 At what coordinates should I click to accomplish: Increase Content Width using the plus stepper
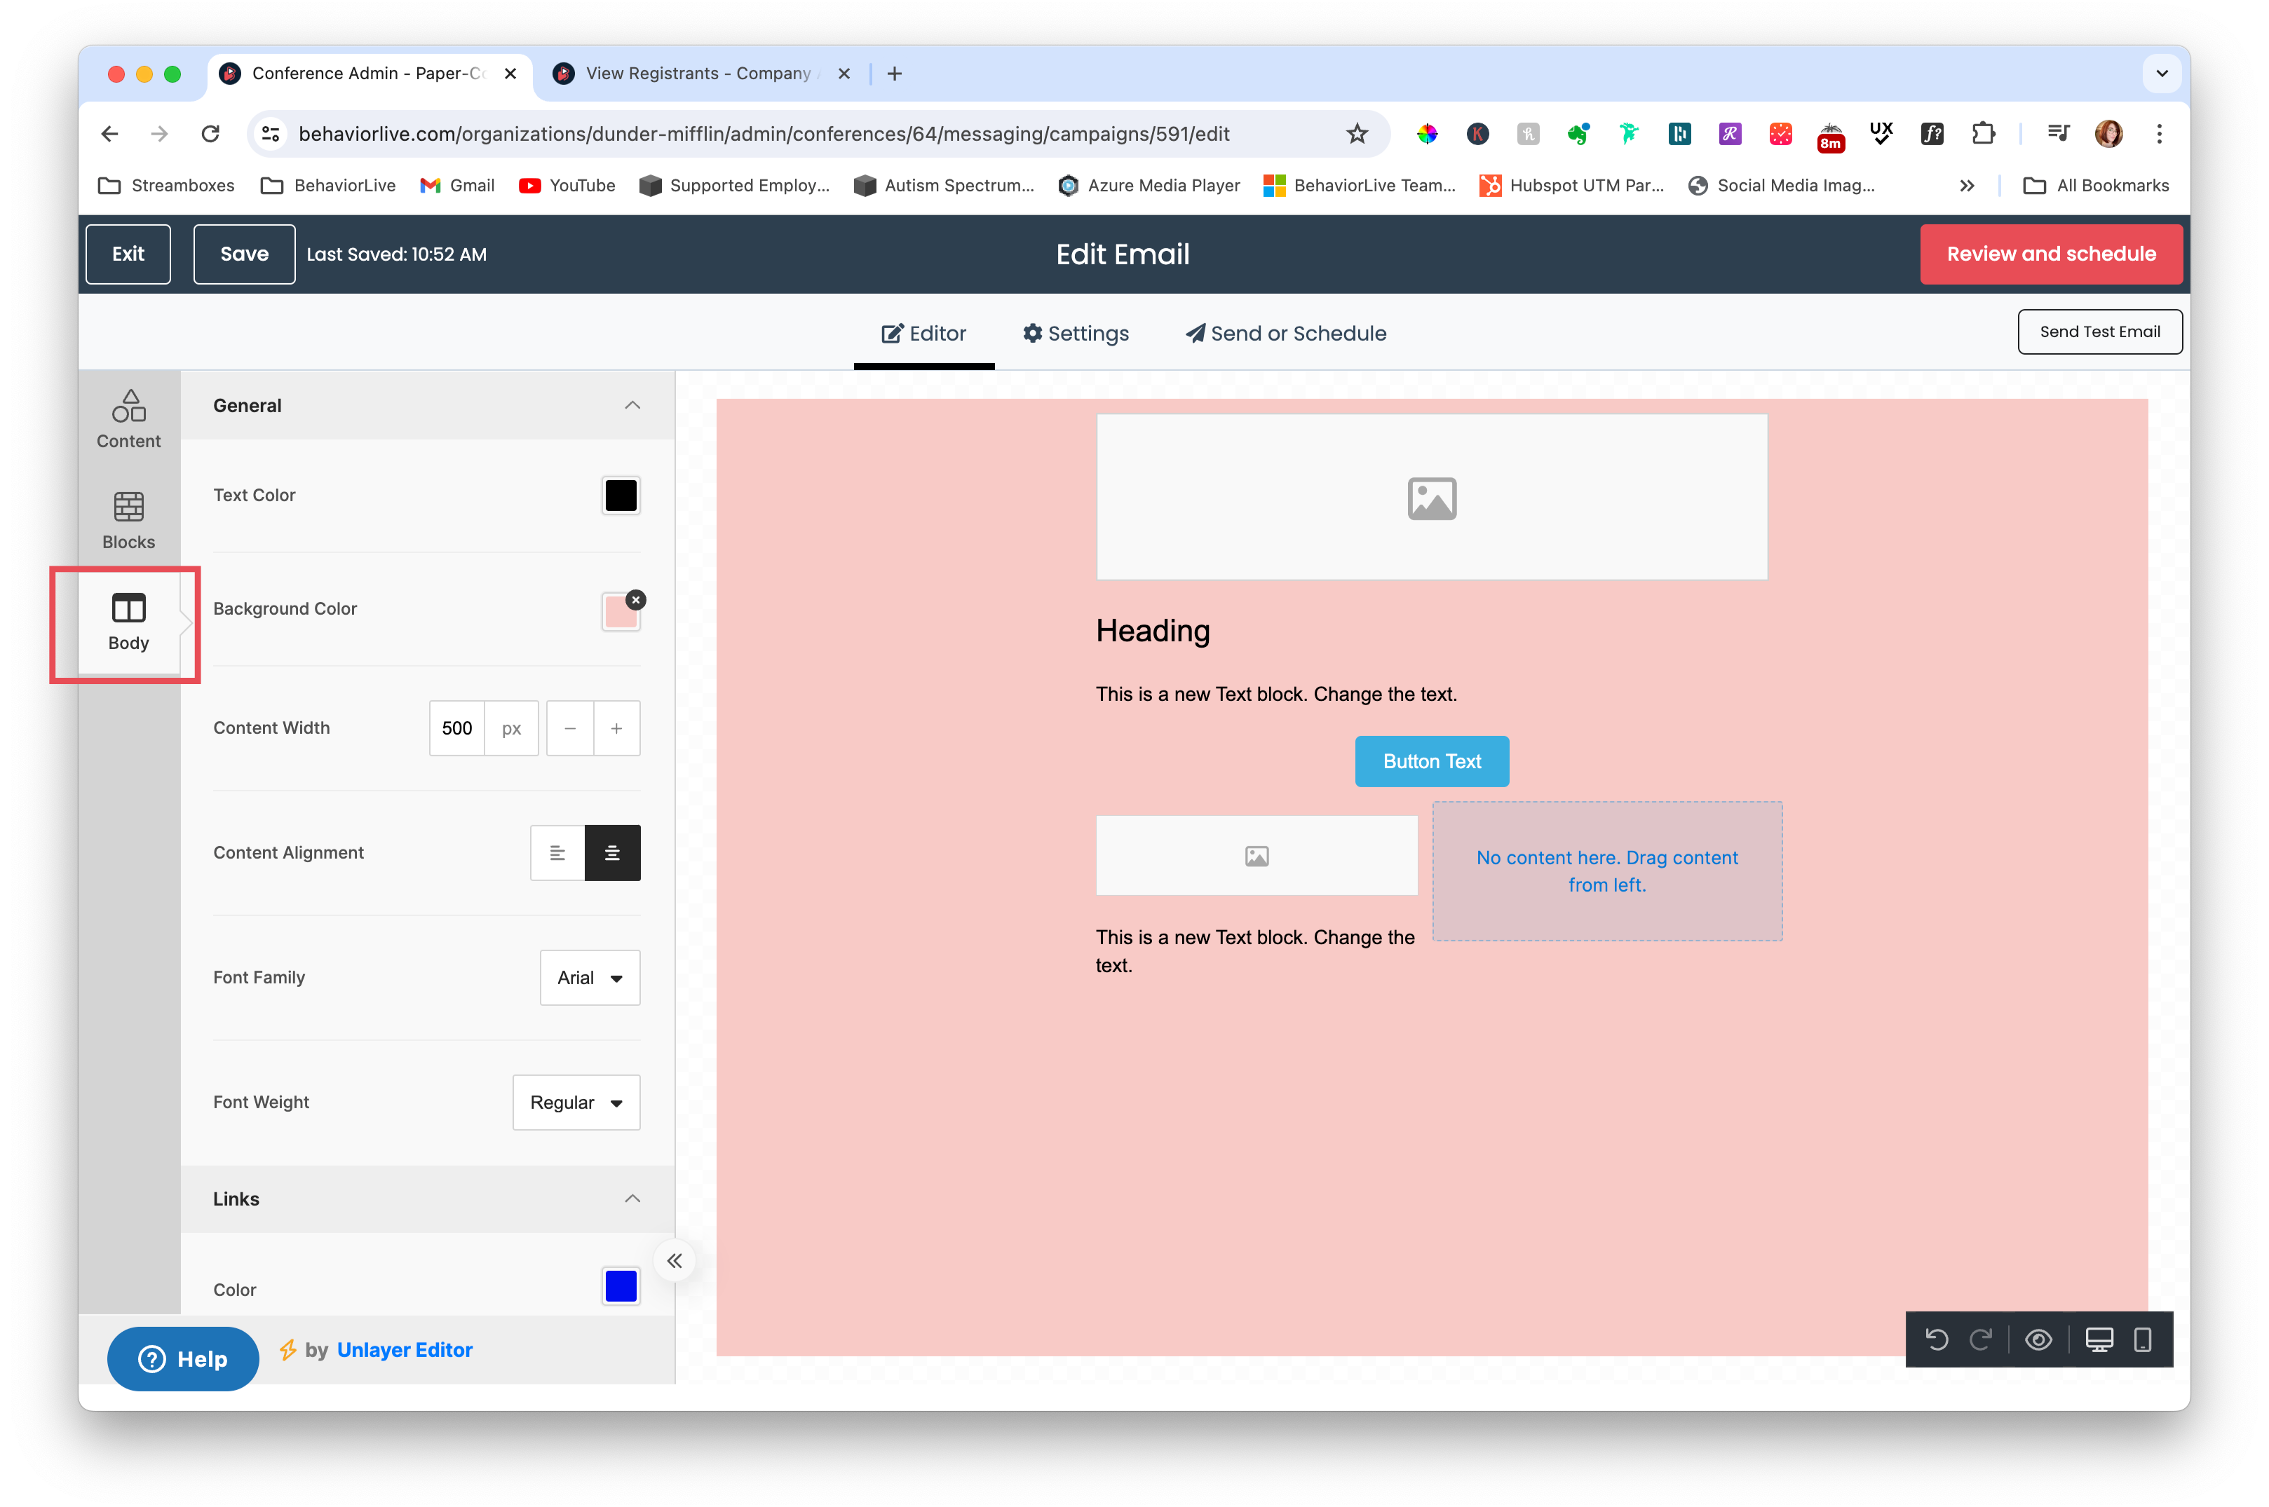click(616, 728)
